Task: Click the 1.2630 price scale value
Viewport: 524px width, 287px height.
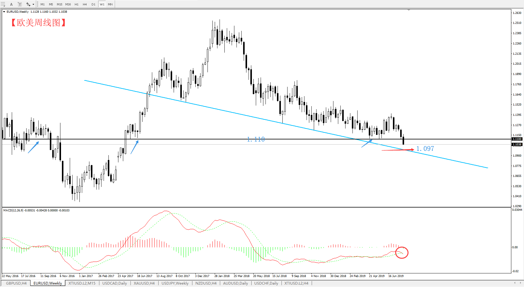Action: click(517, 13)
